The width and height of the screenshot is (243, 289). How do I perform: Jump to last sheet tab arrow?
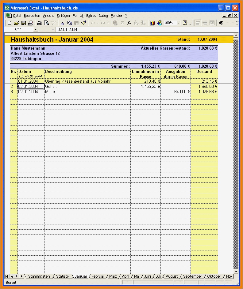pos(21,276)
